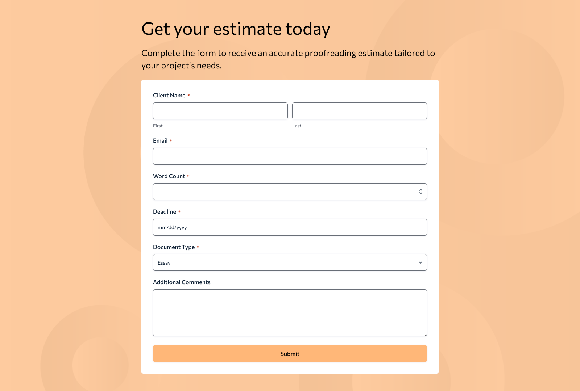Viewport: 580px width, 391px height.
Task: Click the textarea resize handle
Action: 425,334
